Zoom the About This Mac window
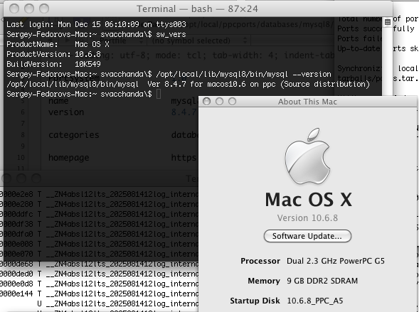The width and height of the screenshot is (419, 312). click(x=232, y=102)
